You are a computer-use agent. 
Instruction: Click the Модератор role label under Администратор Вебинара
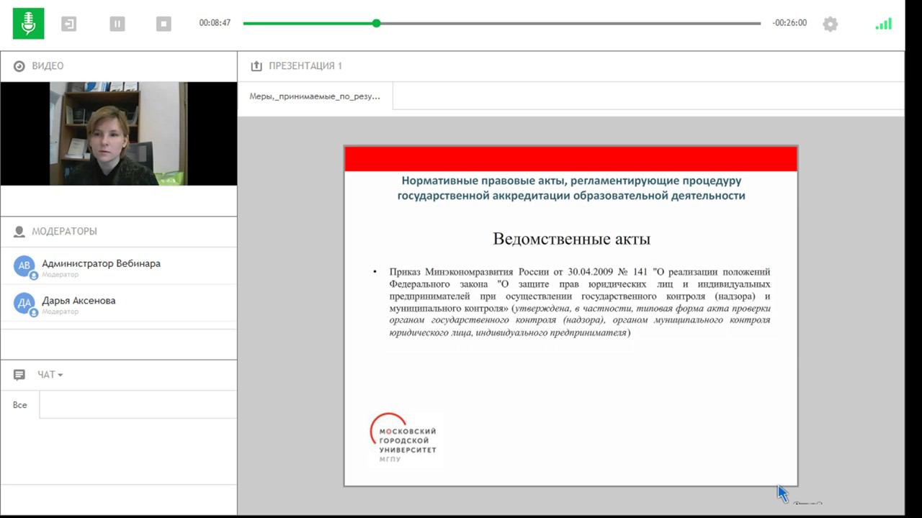point(60,275)
